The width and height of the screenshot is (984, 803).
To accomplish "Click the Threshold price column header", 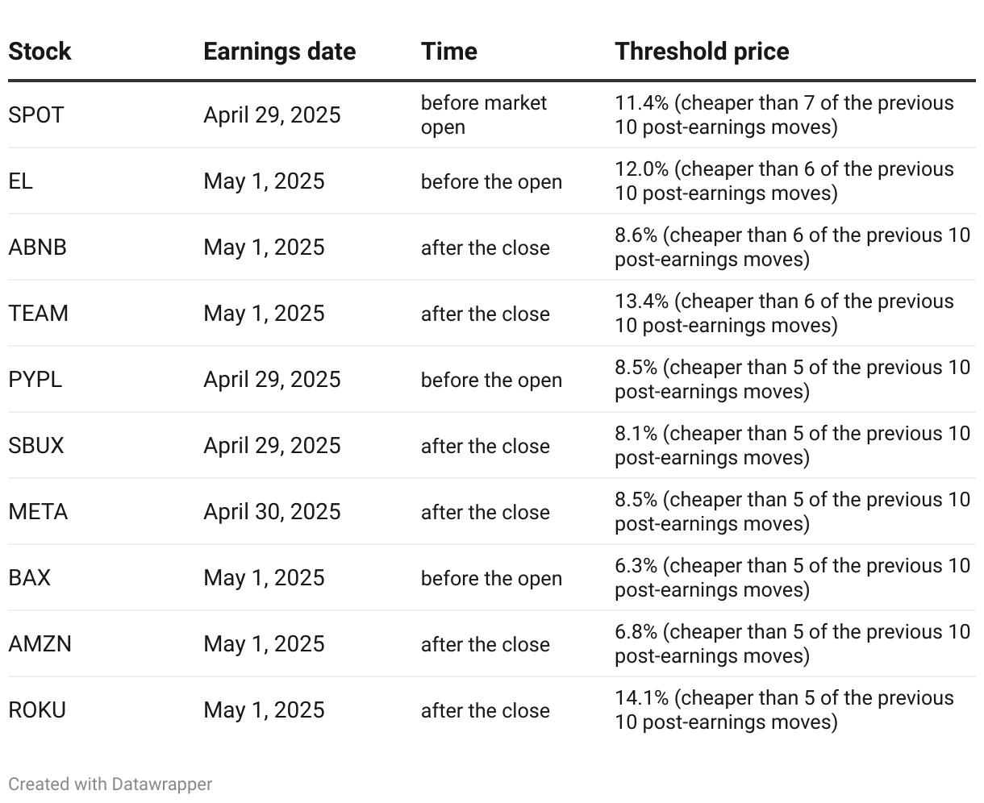I will coord(702,52).
